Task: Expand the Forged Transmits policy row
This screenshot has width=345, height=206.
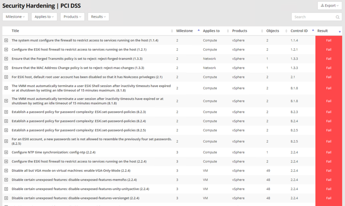Action: pyautogui.click(x=6, y=59)
